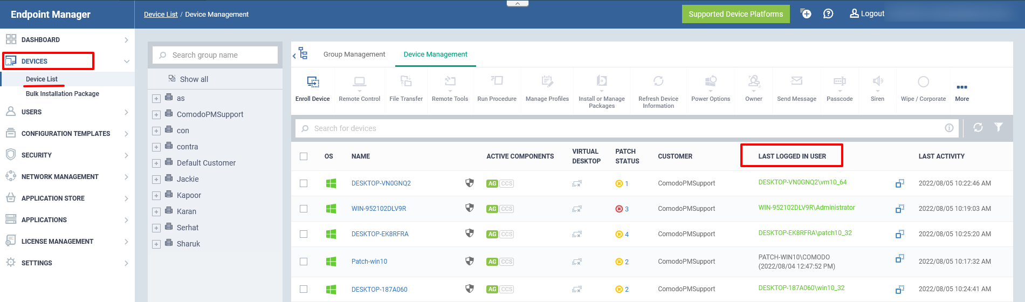Open Bulk Installation Package page

click(x=63, y=94)
